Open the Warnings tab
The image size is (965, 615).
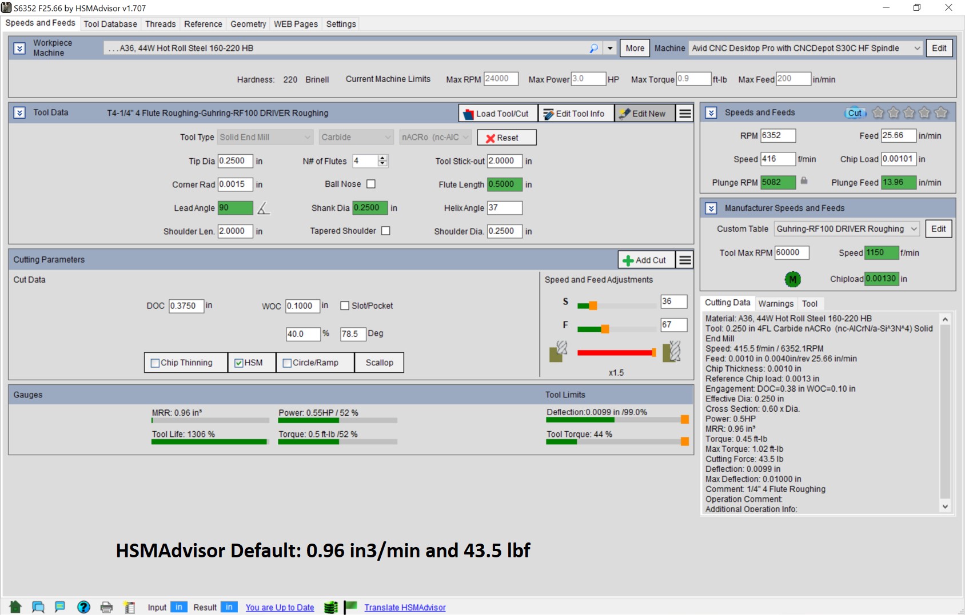(x=776, y=304)
